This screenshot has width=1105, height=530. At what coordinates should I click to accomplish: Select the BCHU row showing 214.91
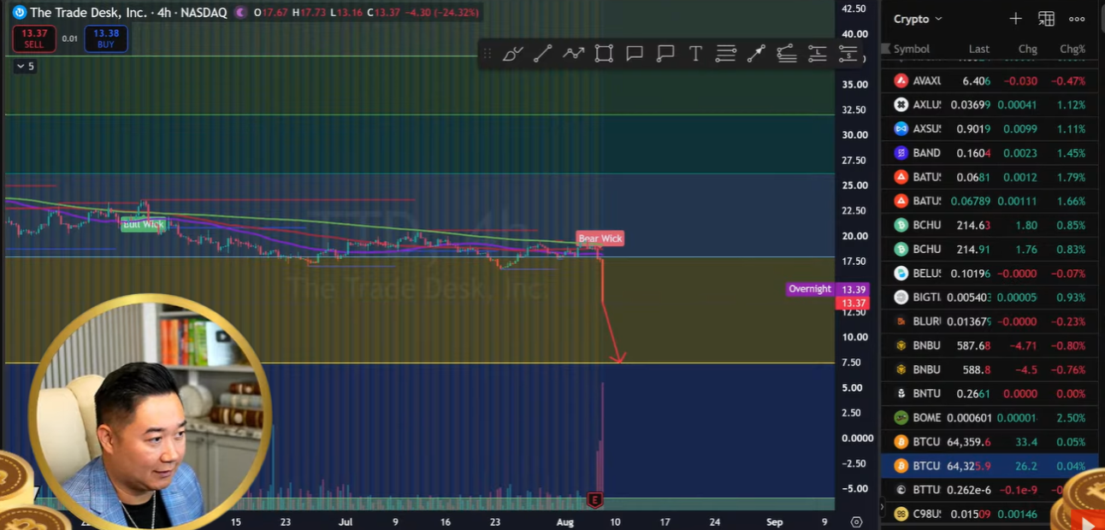click(990, 250)
